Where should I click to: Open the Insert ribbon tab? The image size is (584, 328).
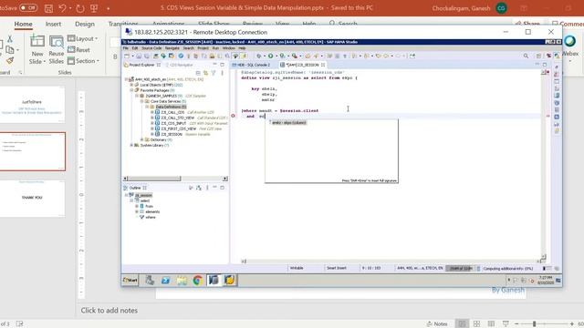coord(53,24)
